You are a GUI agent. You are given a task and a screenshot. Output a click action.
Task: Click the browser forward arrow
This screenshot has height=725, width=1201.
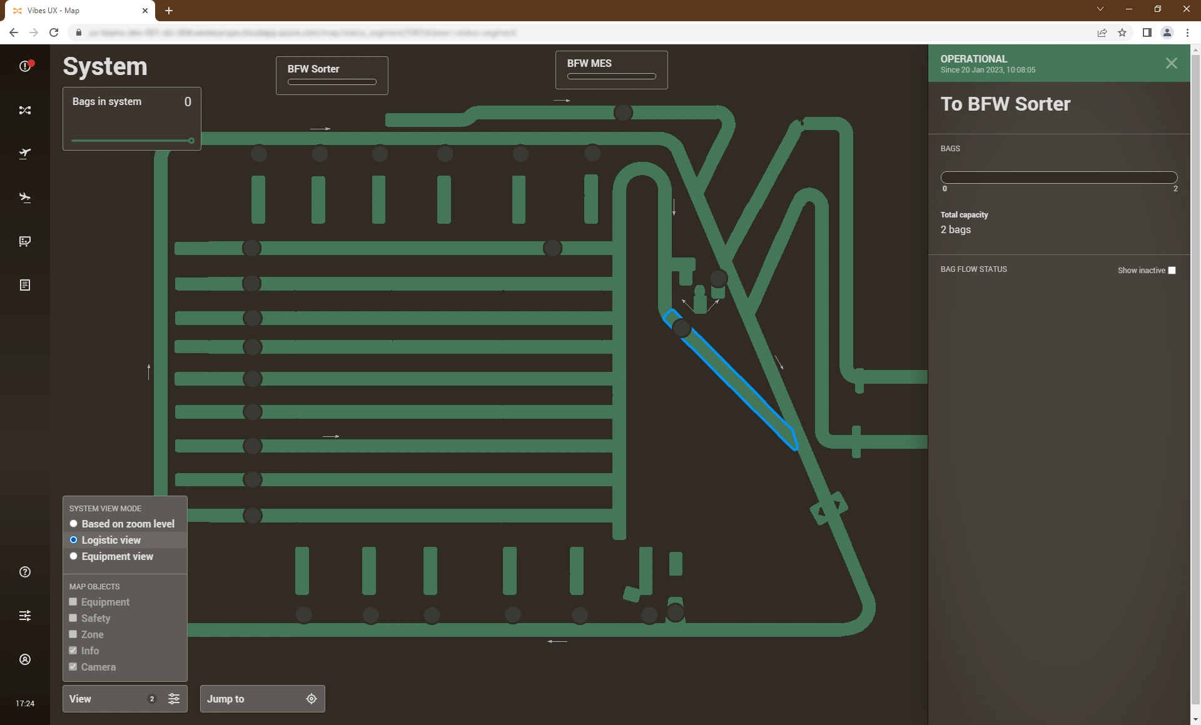coord(34,32)
